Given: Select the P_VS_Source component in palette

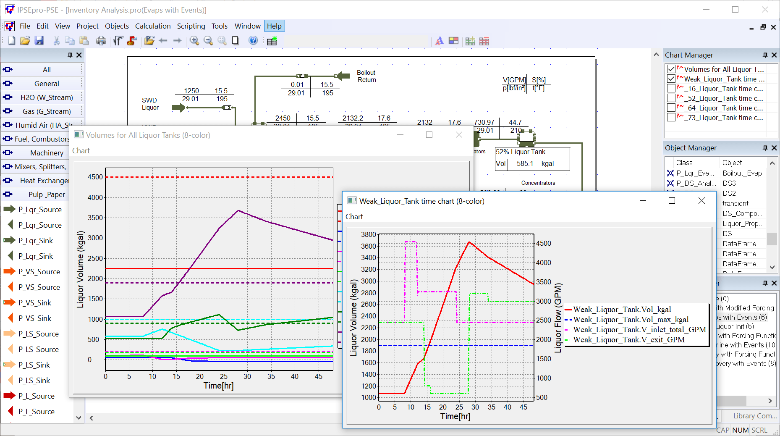Looking at the screenshot, I should pos(39,272).
